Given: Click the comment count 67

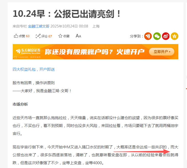Looking at the screenshot, I should tap(50, 36).
